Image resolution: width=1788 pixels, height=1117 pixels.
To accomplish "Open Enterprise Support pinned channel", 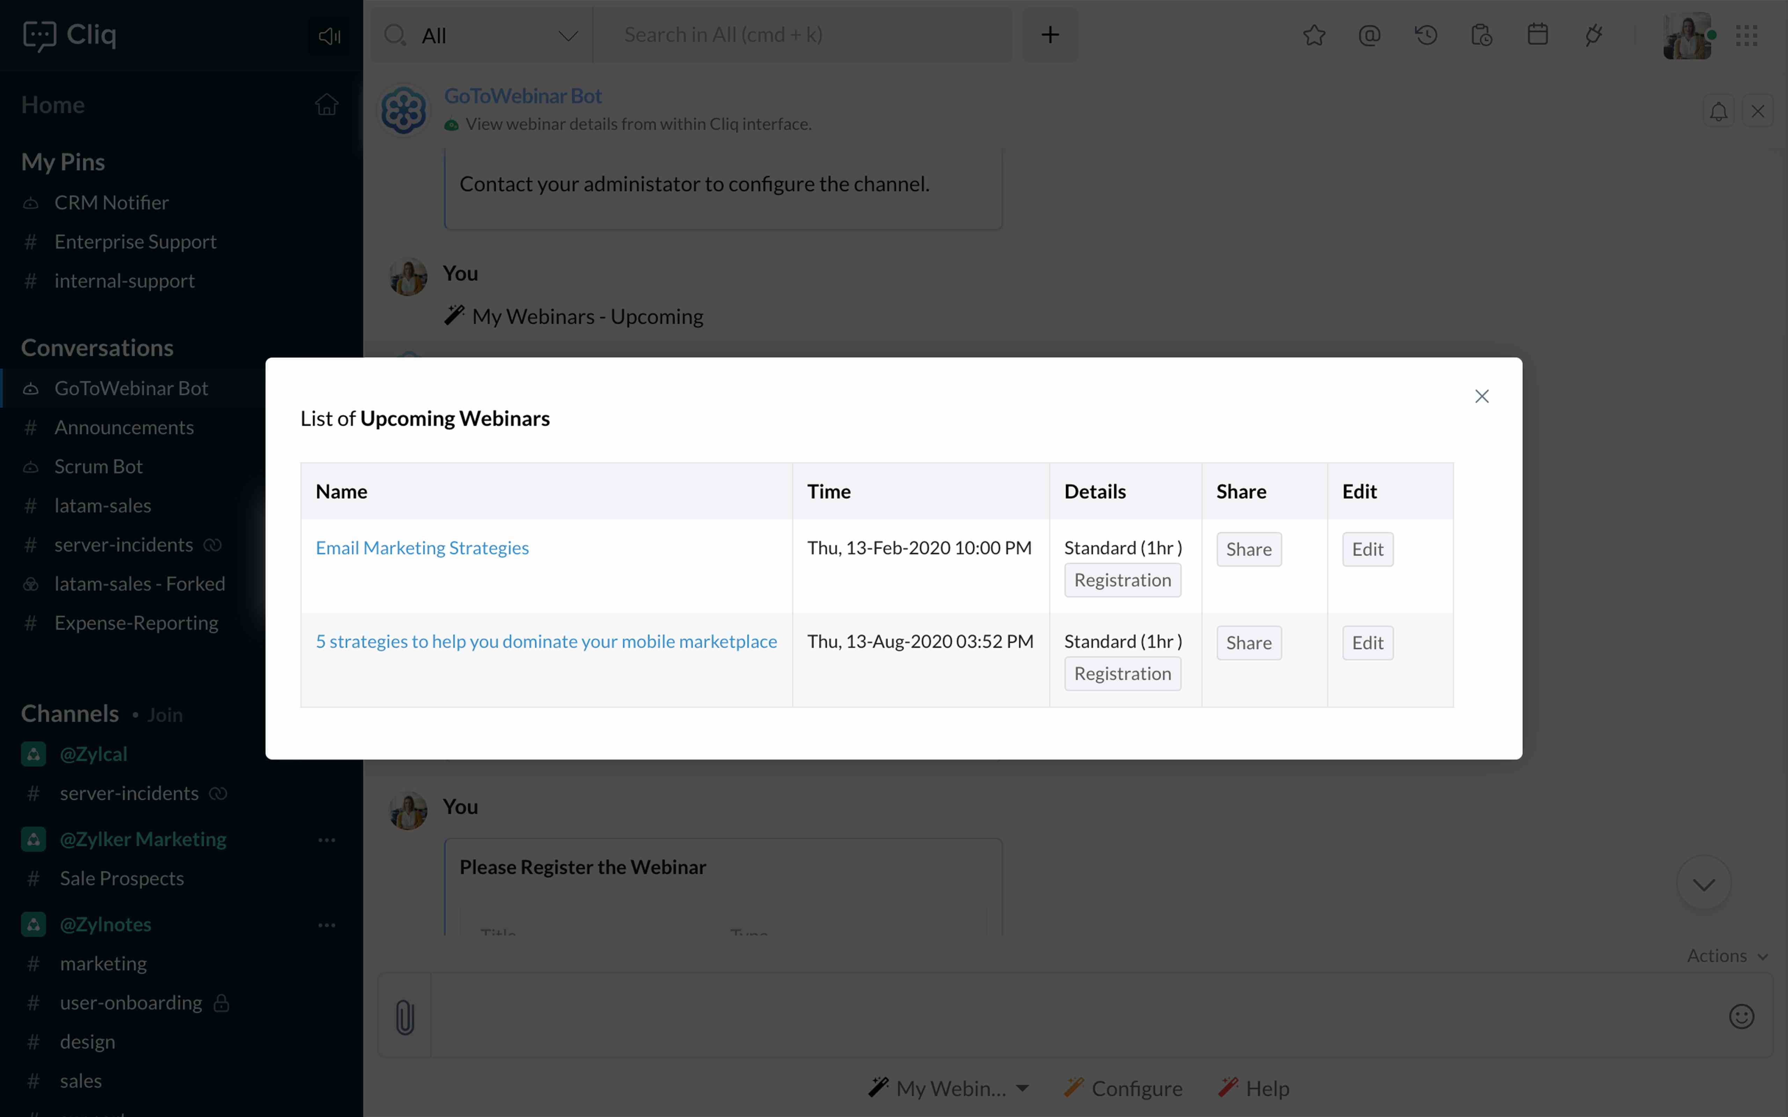I will click(x=135, y=242).
